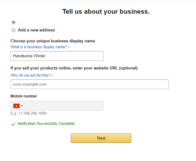Select the Add a new address option
The width and height of the screenshot is (196, 161).
13,30
